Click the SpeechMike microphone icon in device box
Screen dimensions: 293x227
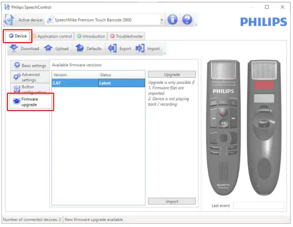click(x=50, y=20)
